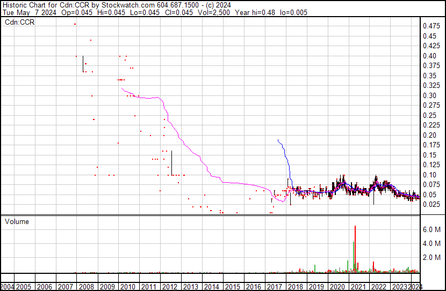This screenshot has width=446, height=291.
Task: Click the 'Hi=0.045' header value
Action: (111, 12)
